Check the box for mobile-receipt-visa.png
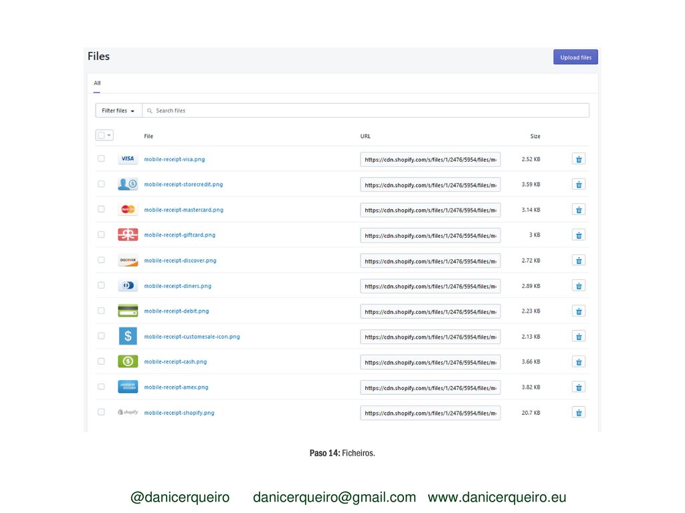685x513 pixels. (x=101, y=158)
